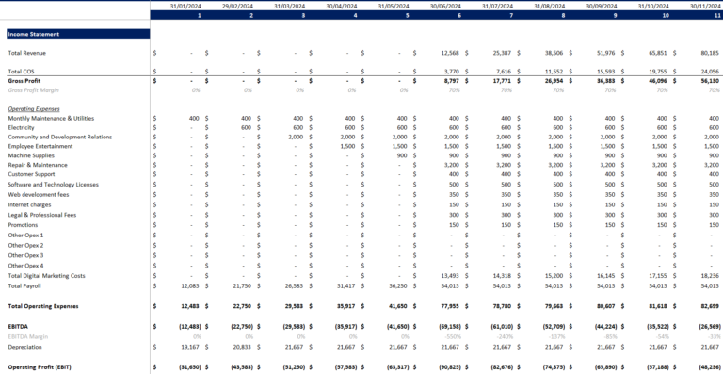The image size is (723, 374).
Task: Click Digital Marketing value 18,236
Action: point(710,276)
